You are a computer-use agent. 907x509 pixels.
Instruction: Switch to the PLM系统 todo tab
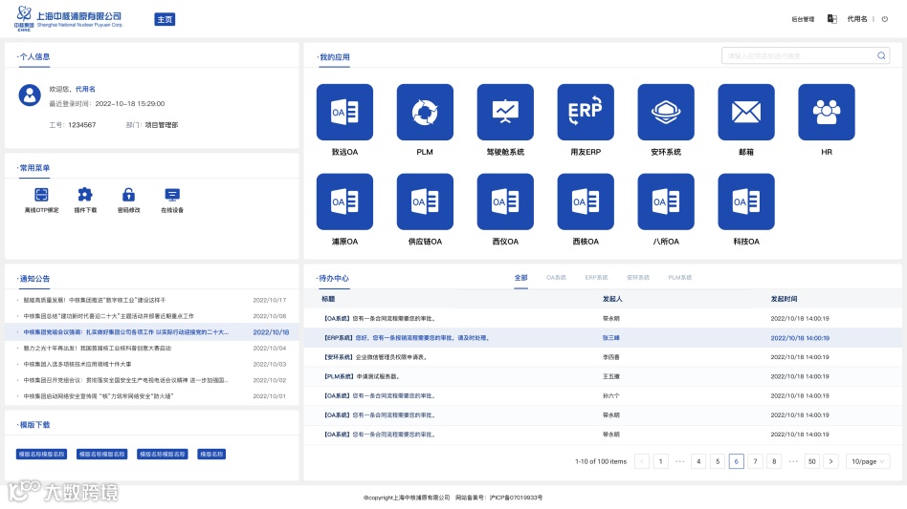(679, 278)
